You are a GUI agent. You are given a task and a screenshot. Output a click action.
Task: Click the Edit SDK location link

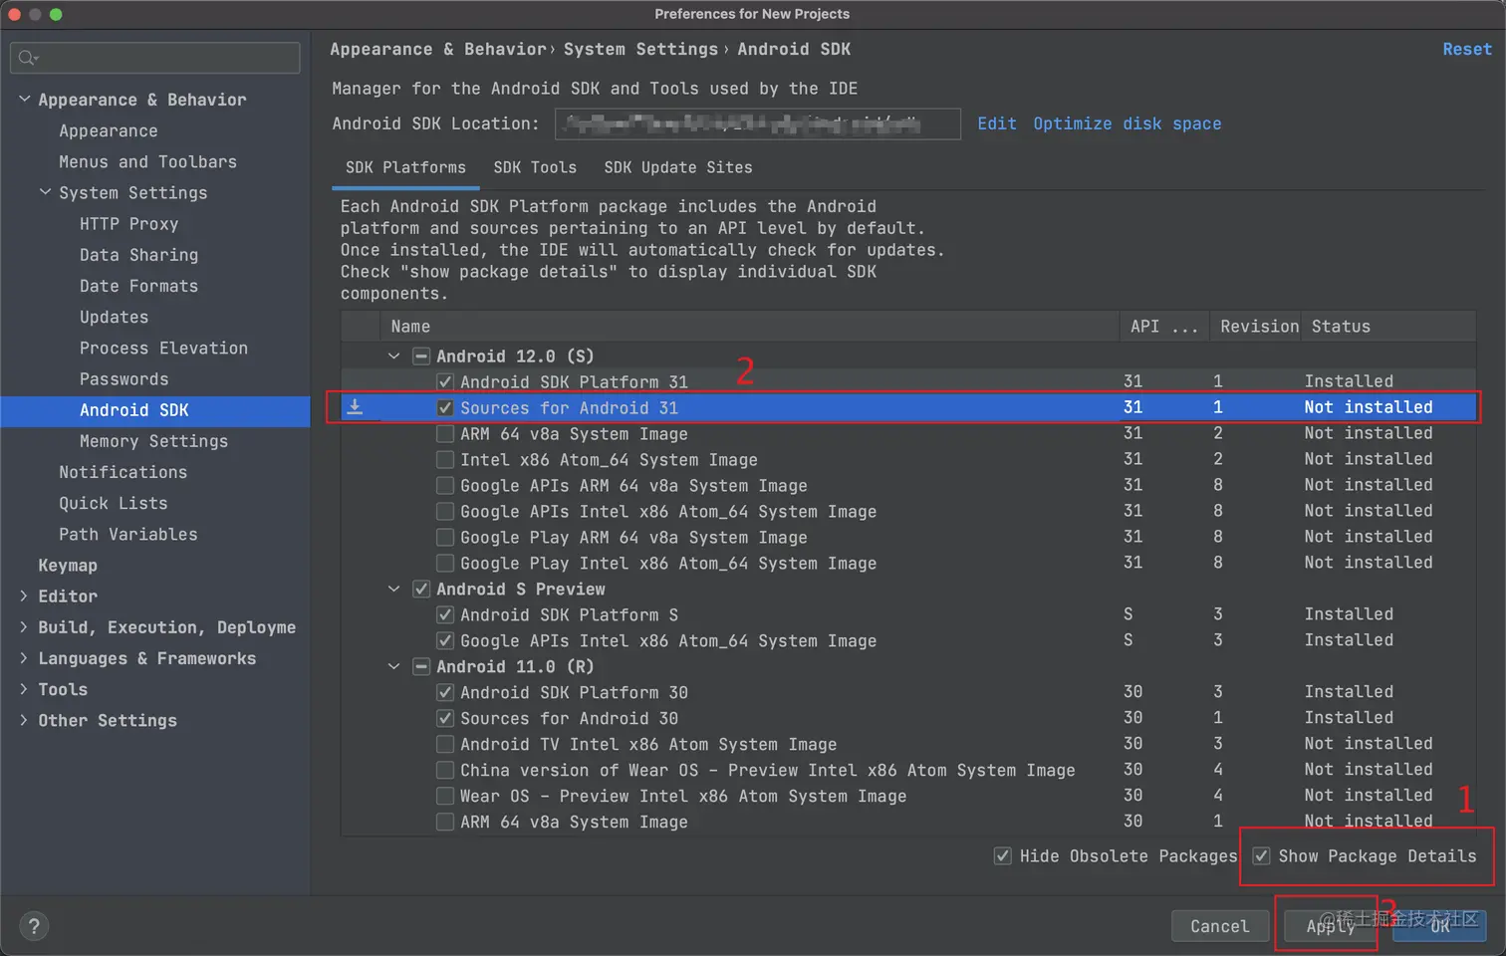(997, 123)
